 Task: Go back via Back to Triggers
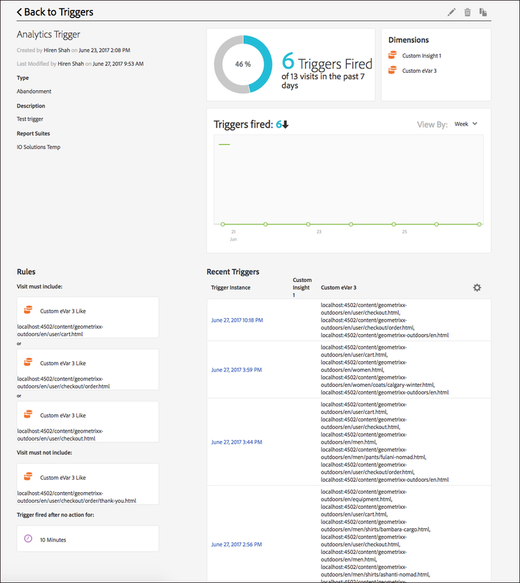[55, 12]
